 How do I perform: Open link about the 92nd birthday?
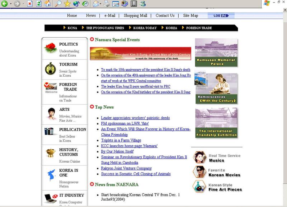146,92
